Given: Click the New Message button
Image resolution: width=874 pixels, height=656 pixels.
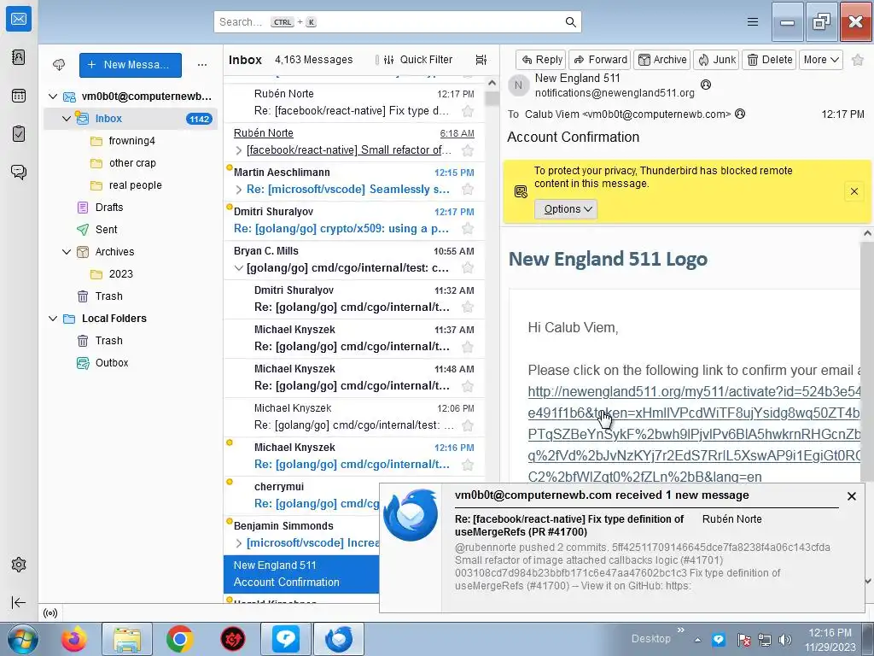Looking at the screenshot, I should point(131,65).
